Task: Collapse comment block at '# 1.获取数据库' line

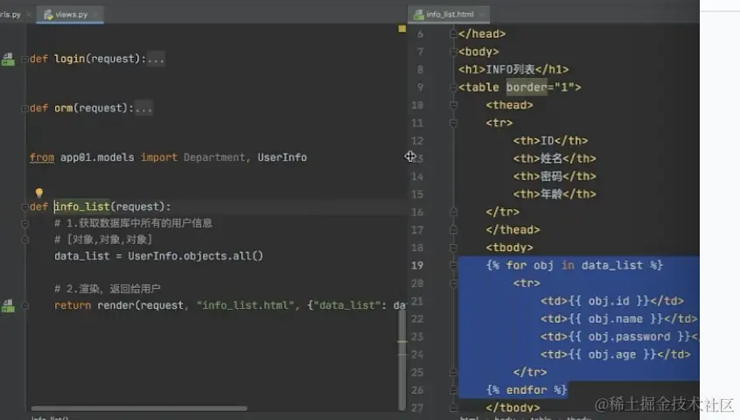Action: click(x=25, y=224)
